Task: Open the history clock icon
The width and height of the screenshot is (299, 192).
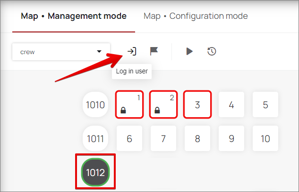Action: click(x=212, y=51)
